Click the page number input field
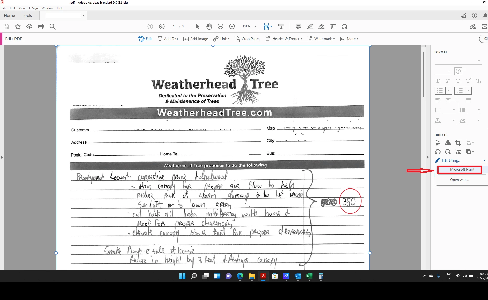This screenshot has height=300, width=488. (174, 26)
